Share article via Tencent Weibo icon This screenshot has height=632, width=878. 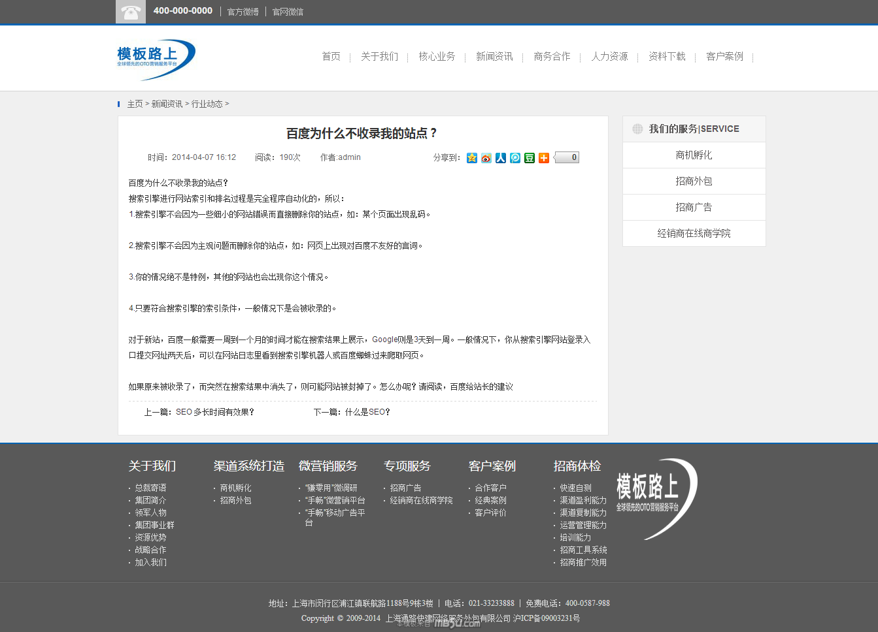click(x=515, y=158)
